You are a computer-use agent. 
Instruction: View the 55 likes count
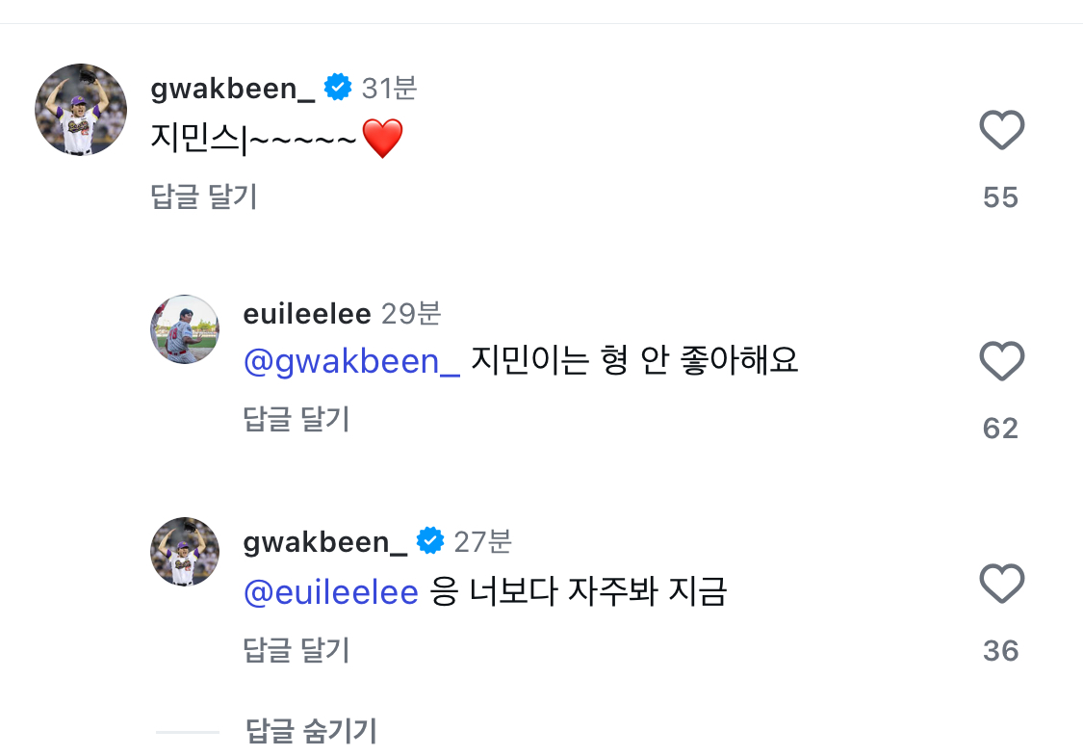point(1000,197)
